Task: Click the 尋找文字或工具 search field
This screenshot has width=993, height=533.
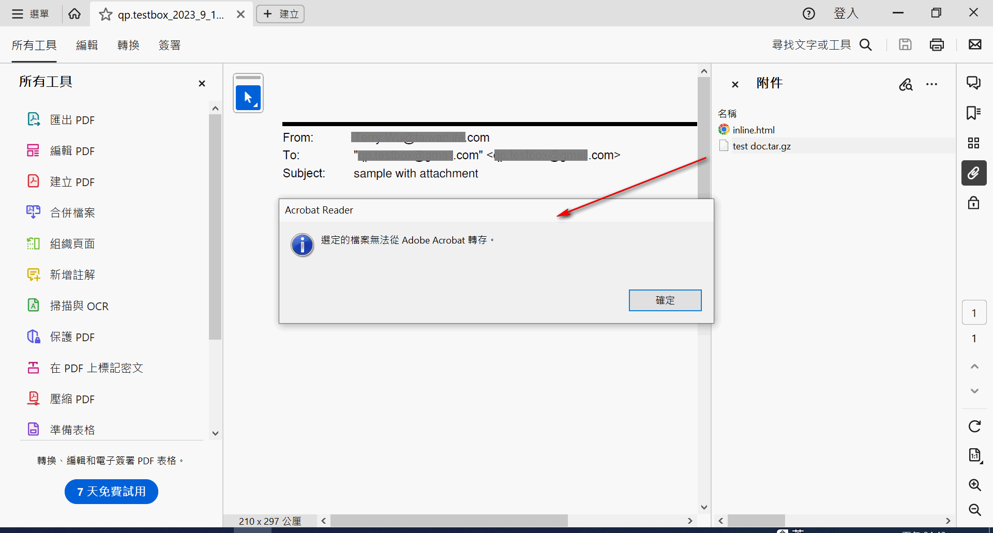Action: 822,45
